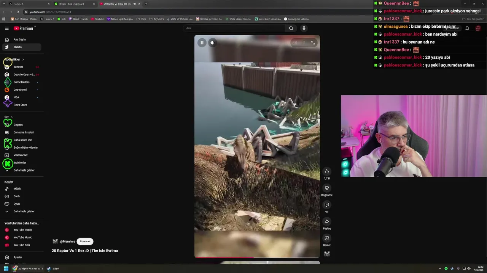Viewport: 487px width, 273px height.
Task: Go to Ana Sayfa in sidebar
Action: 21,39
